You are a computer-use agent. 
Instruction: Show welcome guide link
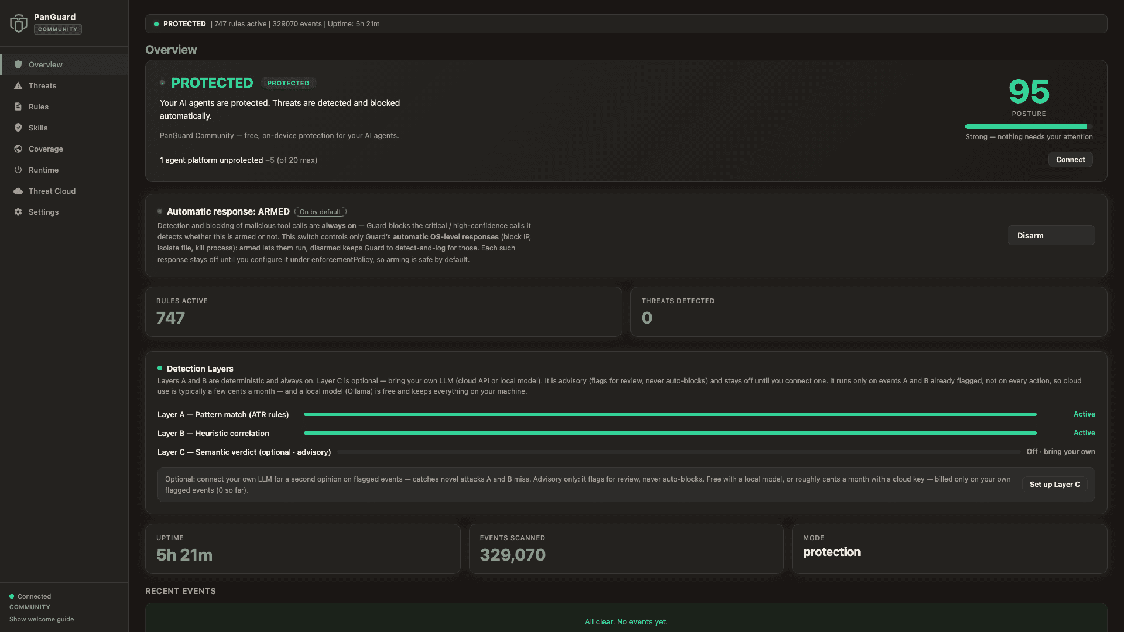click(x=42, y=619)
